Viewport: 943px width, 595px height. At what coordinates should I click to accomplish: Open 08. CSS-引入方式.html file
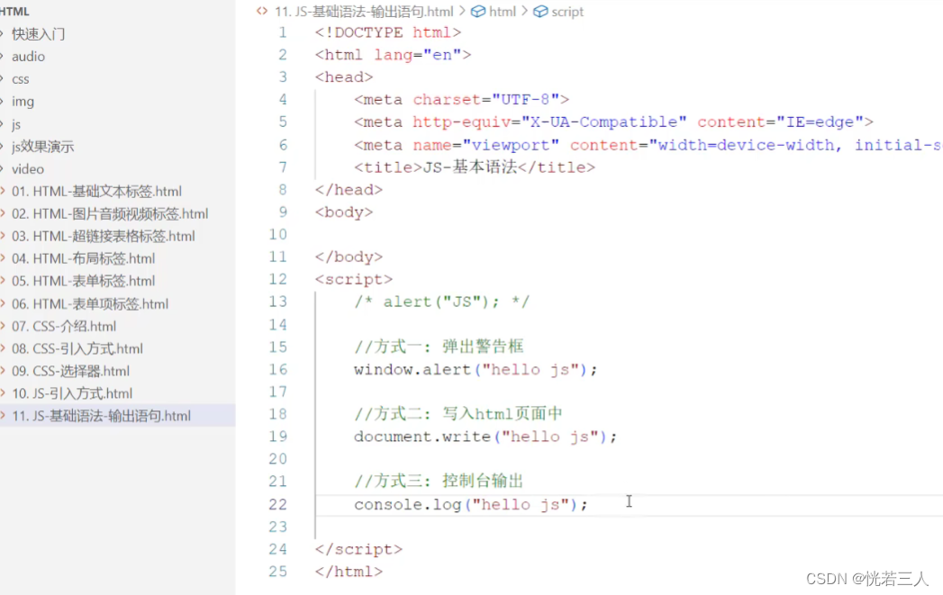[77, 348]
